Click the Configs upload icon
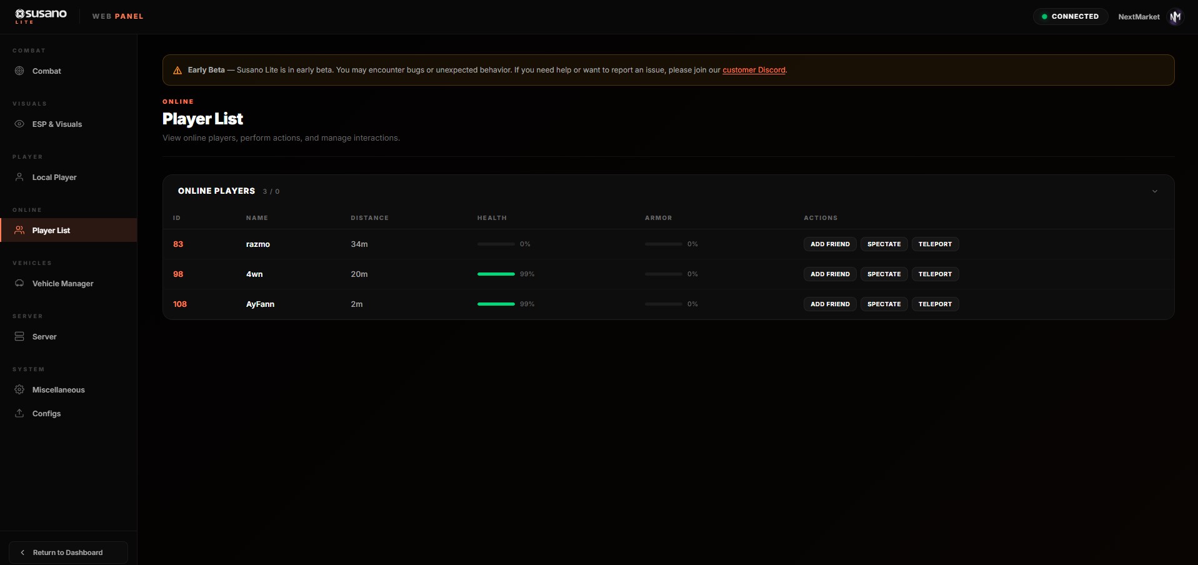Viewport: 1198px width, 565px height. point(19,413)
